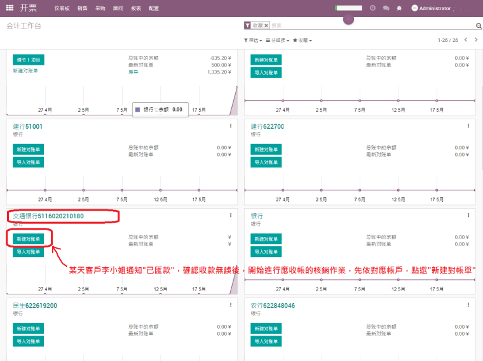Click 新建对账单 on the 建行51001 card
The width and height of the screenshot is (483, 361).
(x=29, y=150)
